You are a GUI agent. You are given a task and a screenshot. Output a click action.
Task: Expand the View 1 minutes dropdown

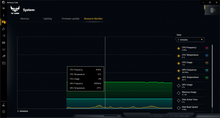pyautogui.click(x=190, y=40)
